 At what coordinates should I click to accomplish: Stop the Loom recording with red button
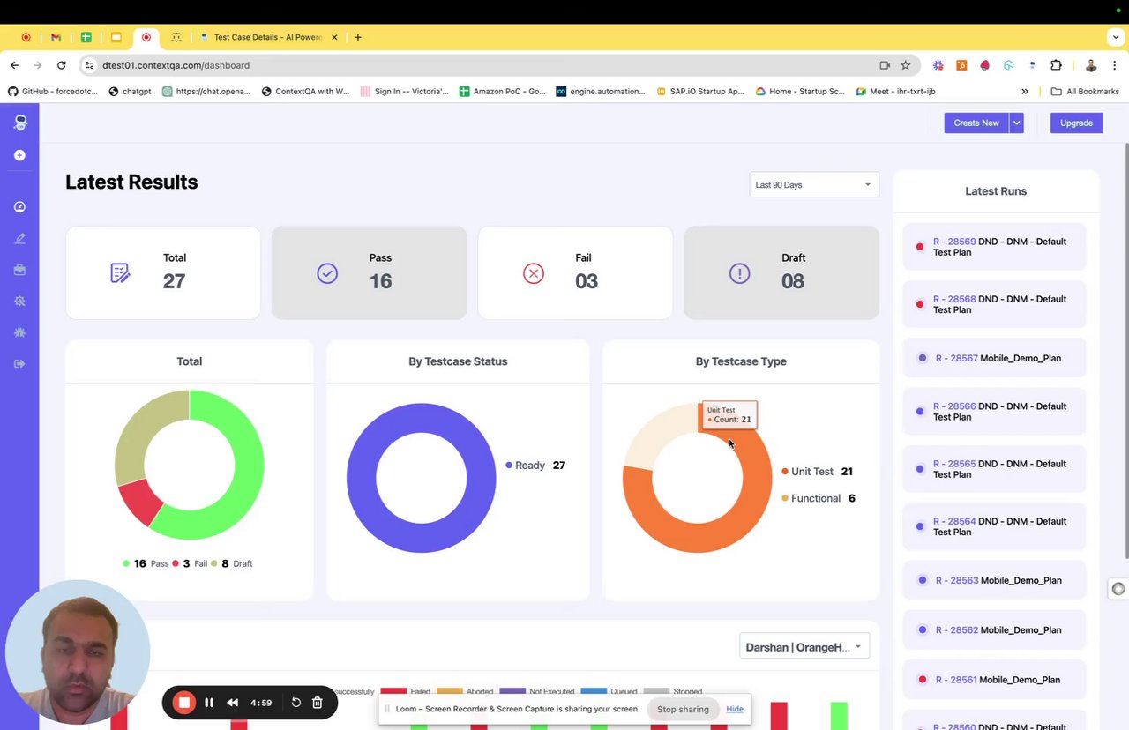tap(183, 703)
